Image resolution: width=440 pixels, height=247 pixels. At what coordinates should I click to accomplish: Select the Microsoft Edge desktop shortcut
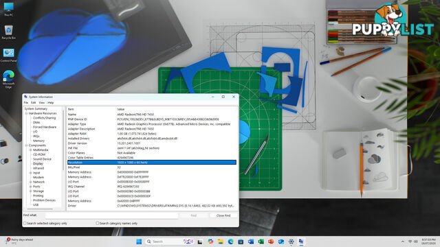(x=8, y=79)
